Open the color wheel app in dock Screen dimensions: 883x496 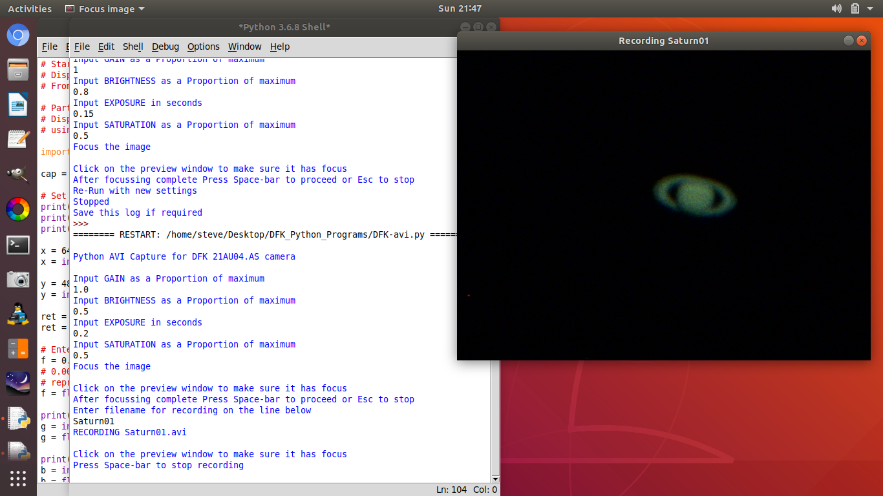coord(18,209)
